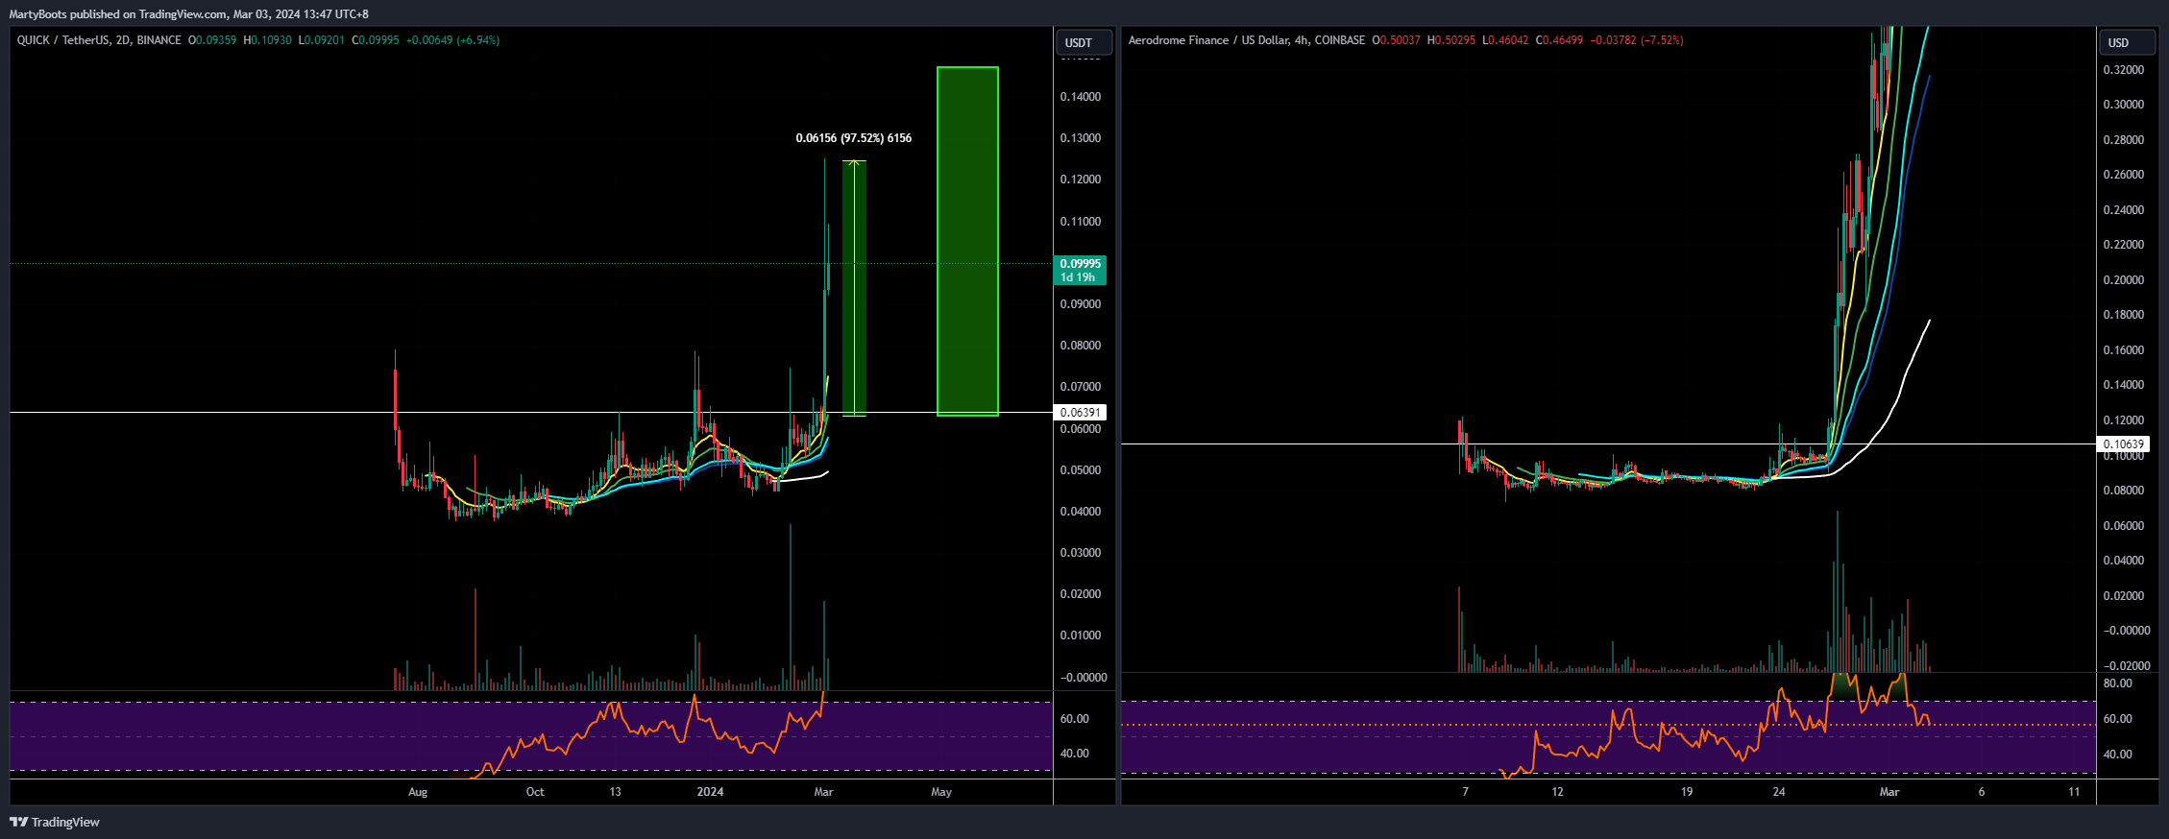Click the horizontal line price label 0.10639

pyautogui.click(x=2124, y=444)
